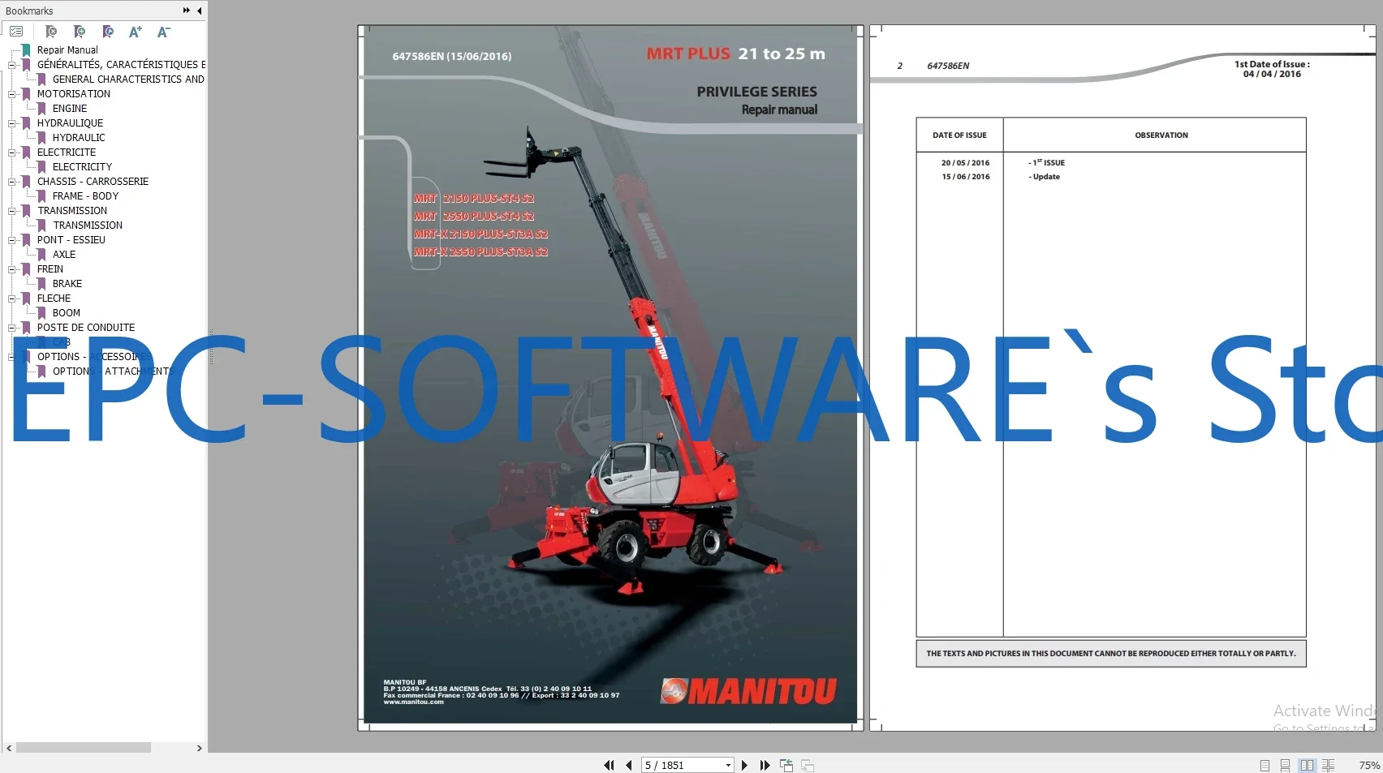Click the previous view icon
Viewport: 1383px width, 773px height.
[786, 765]
